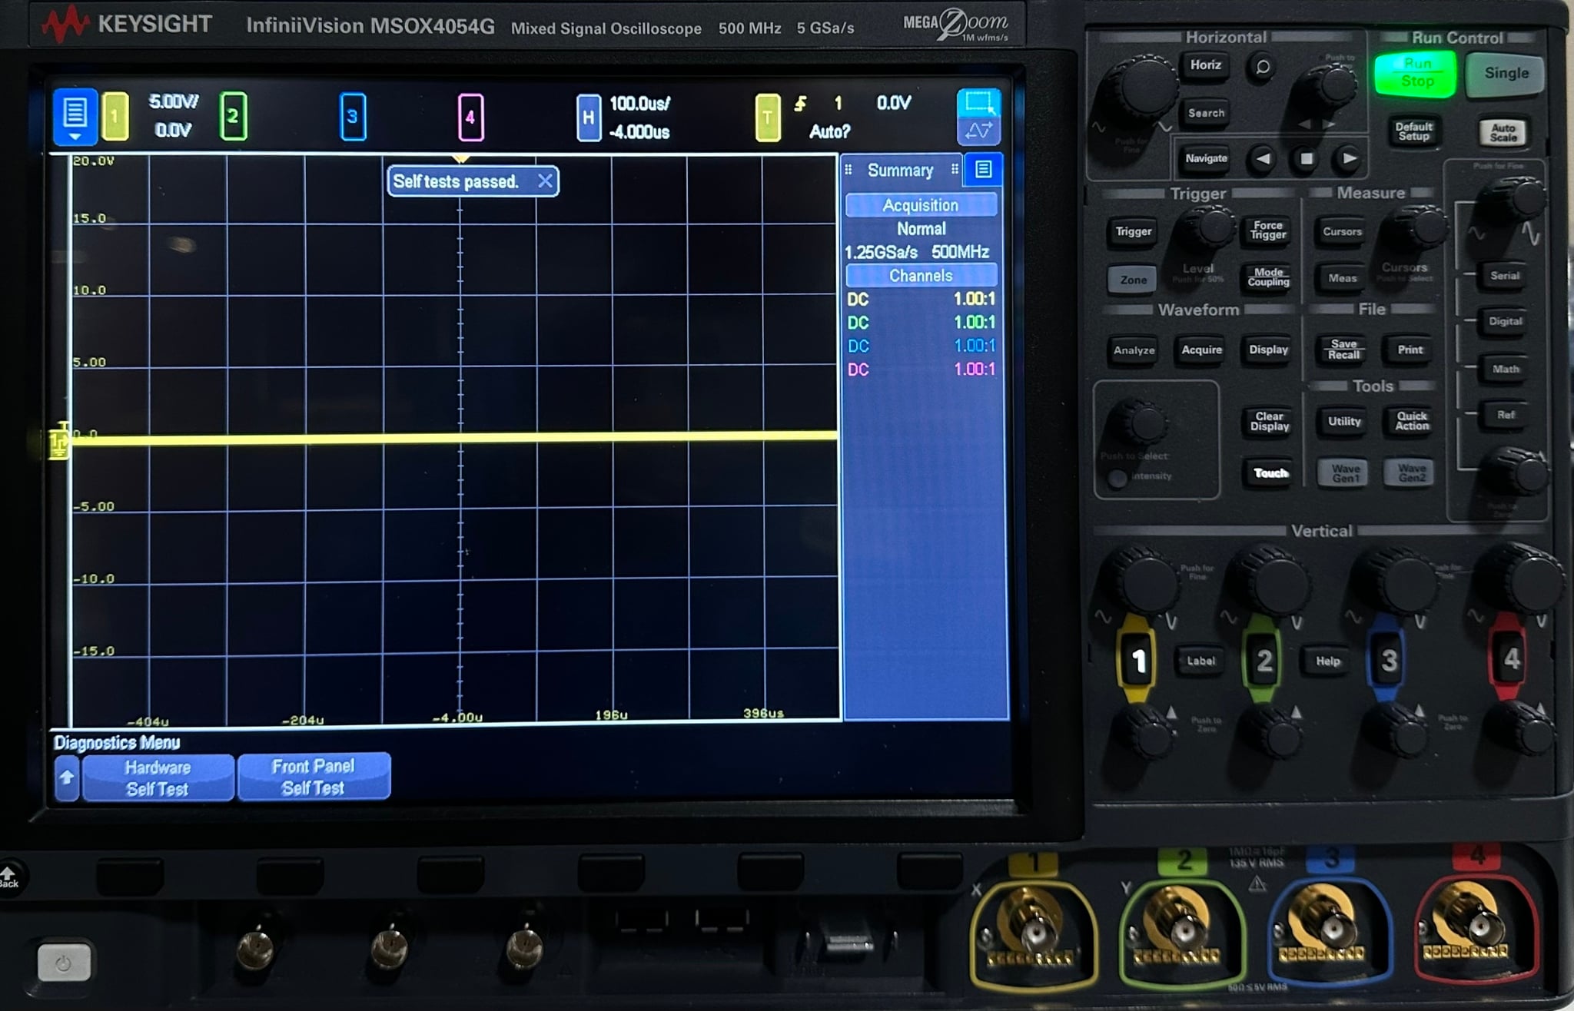Click the Auto? trigger mode text
The width and height of the screenshot is (1574, 1011).
[x=829, y=131]
